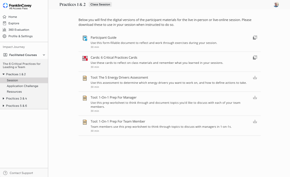Go to Home in sidebar

(13, 17)
